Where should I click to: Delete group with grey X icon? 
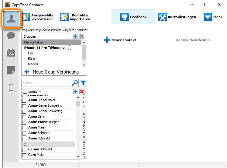(x=82, y=36)
